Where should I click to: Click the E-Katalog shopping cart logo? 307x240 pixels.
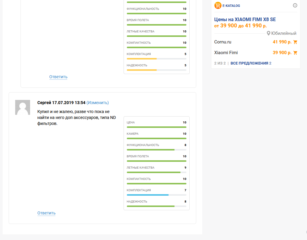(x=218, y=5)
